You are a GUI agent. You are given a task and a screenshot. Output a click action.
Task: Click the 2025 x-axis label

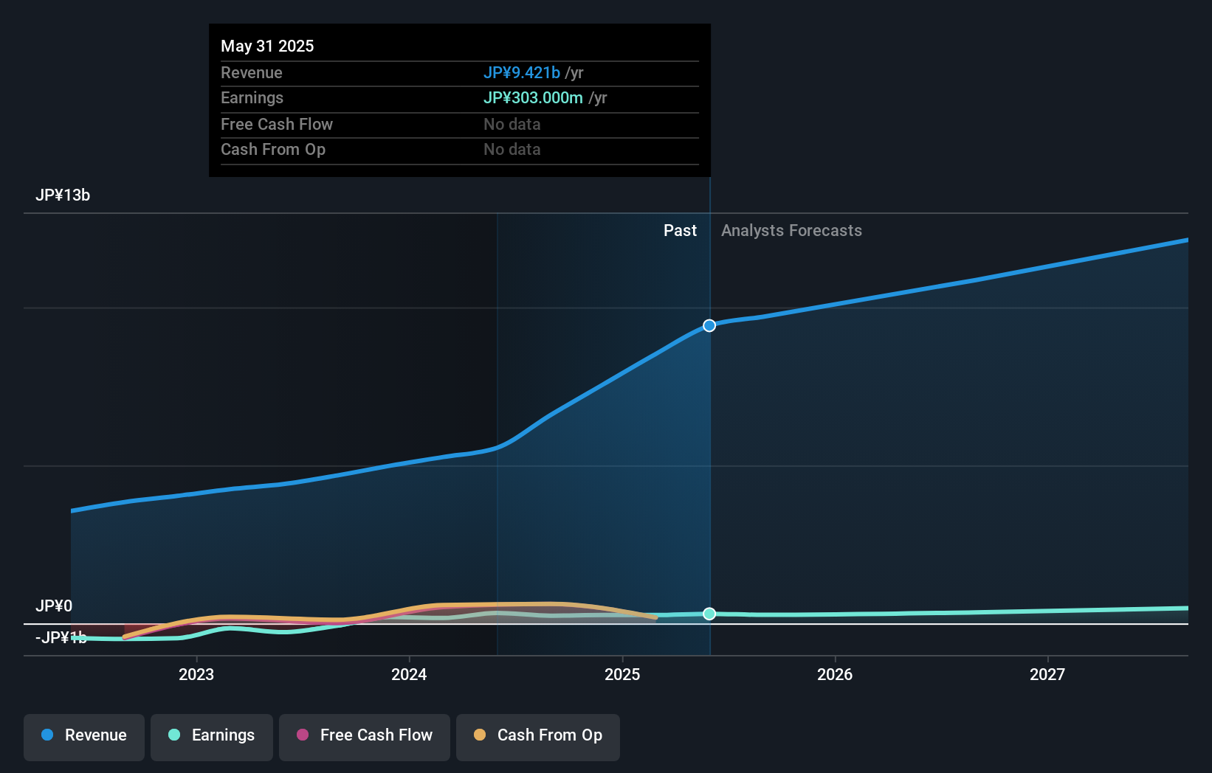622,674
